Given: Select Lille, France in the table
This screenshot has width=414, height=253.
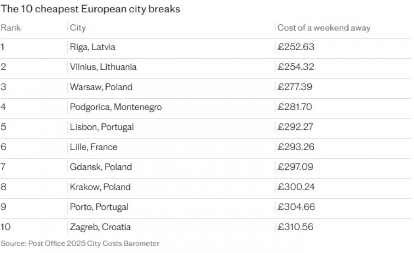Looking at the screenshot, I should click(94, 147).
